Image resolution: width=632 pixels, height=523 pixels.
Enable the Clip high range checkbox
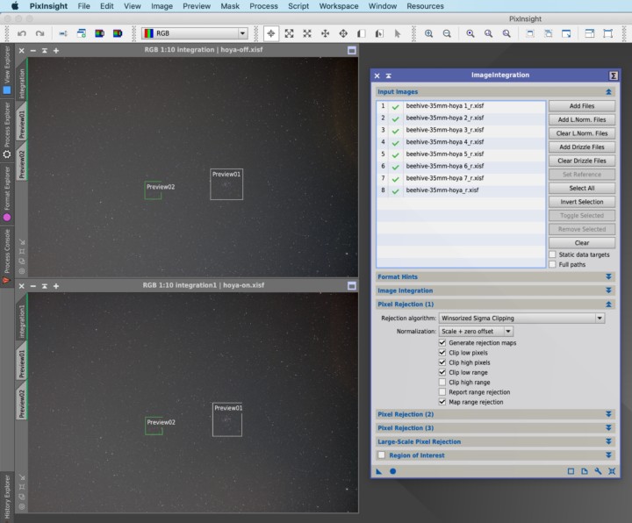pos(442,383)
